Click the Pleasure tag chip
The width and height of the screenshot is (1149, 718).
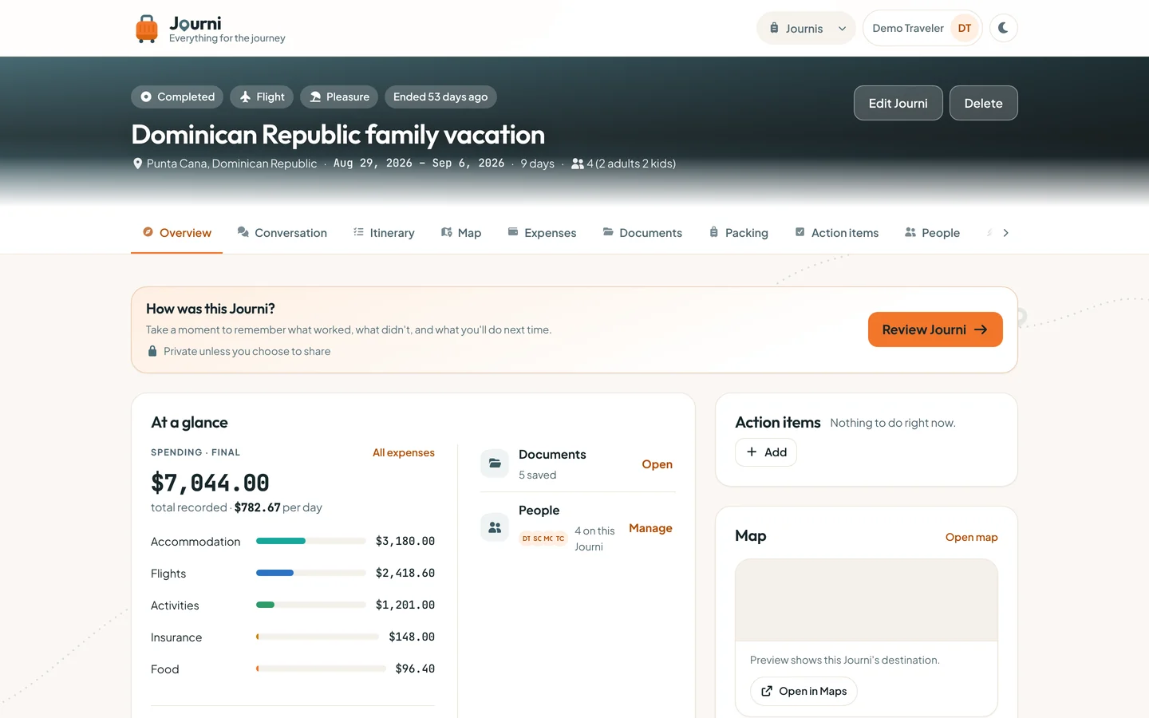point(339,97)
